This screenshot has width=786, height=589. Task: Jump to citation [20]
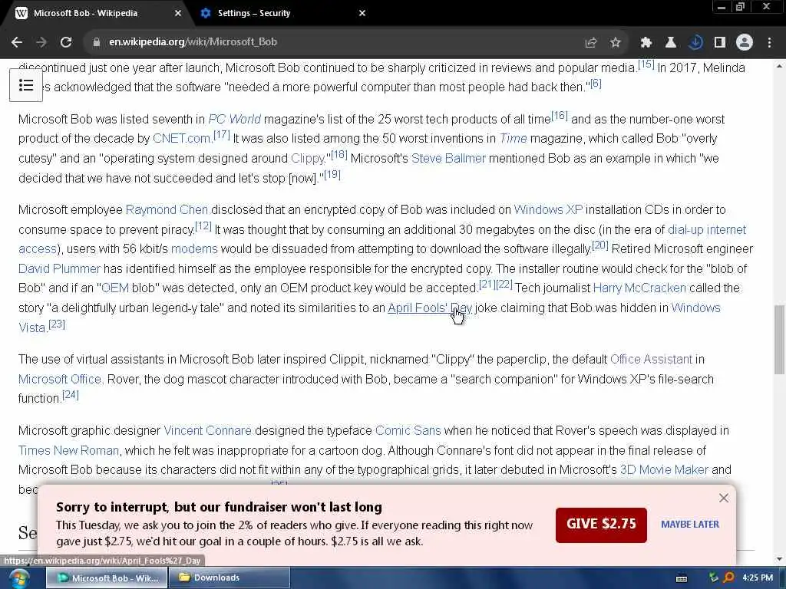click(600, 245)
